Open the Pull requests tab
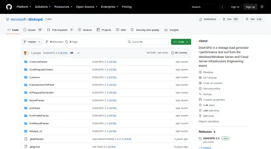Viewport: 271px width, 149px height. [60, 30]
